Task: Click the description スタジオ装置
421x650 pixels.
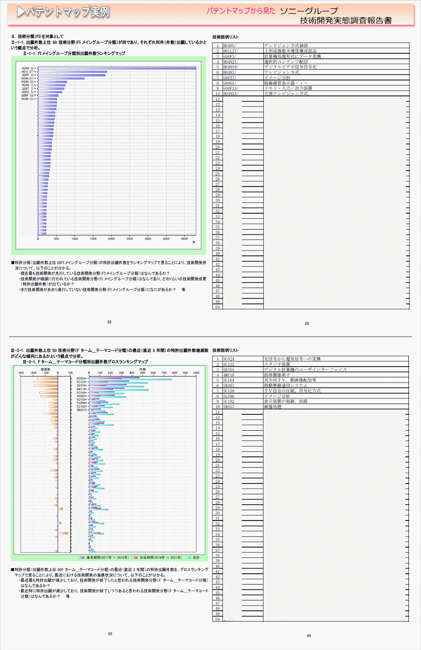Action: [277, 364]
